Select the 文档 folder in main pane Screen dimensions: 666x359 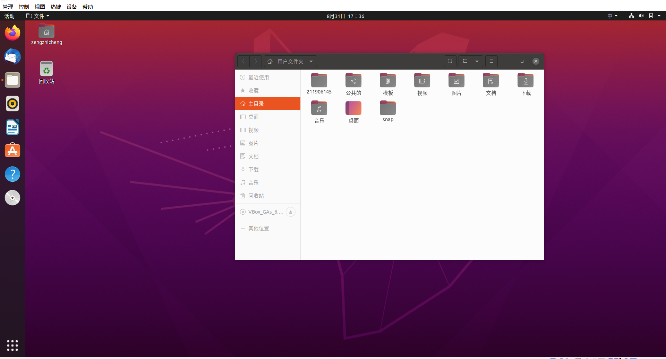[491, 84]
